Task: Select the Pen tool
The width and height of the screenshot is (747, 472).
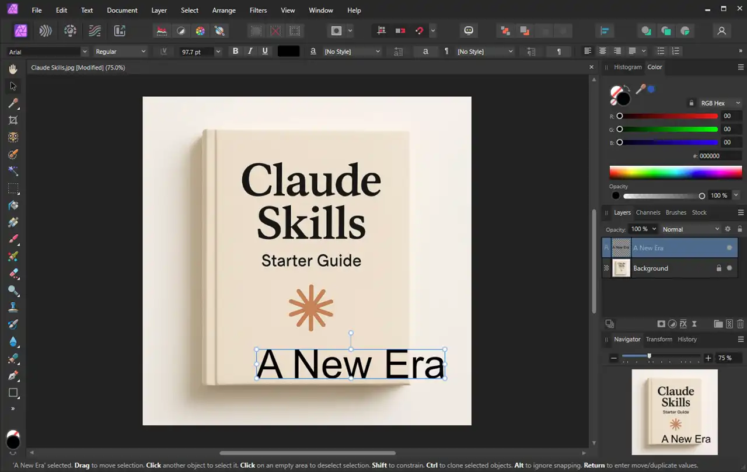Action: (13, 376)
